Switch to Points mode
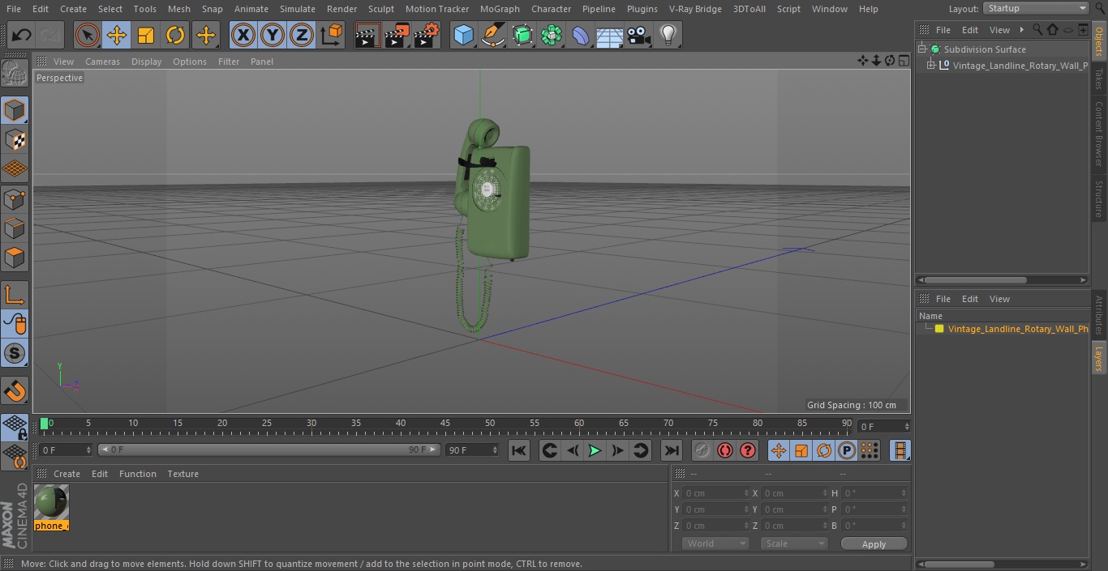The height and width of the screenshot is (571, 1108). [x=15, y=198]
